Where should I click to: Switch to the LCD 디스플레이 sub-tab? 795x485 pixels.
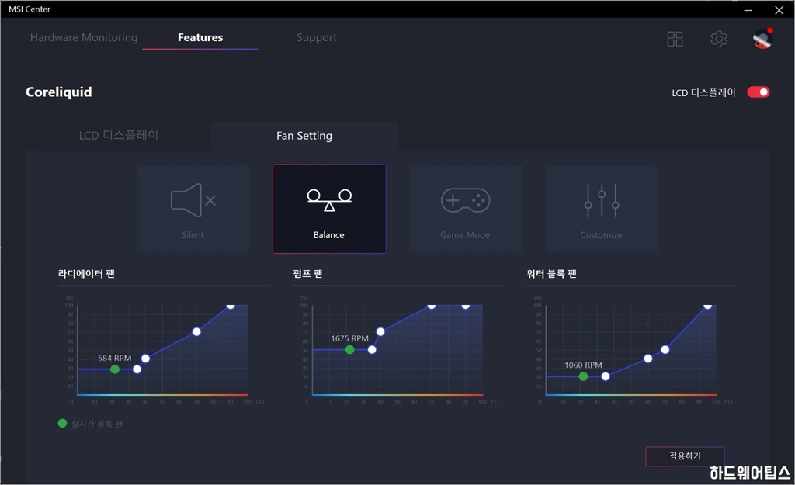(119, 136)
